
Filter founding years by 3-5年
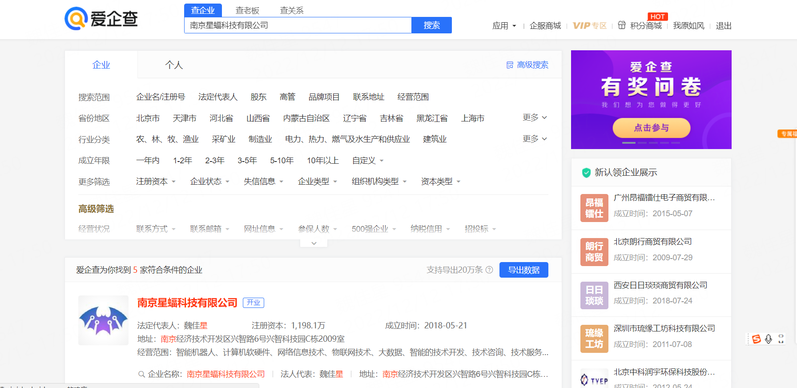[x=247, y=161]
